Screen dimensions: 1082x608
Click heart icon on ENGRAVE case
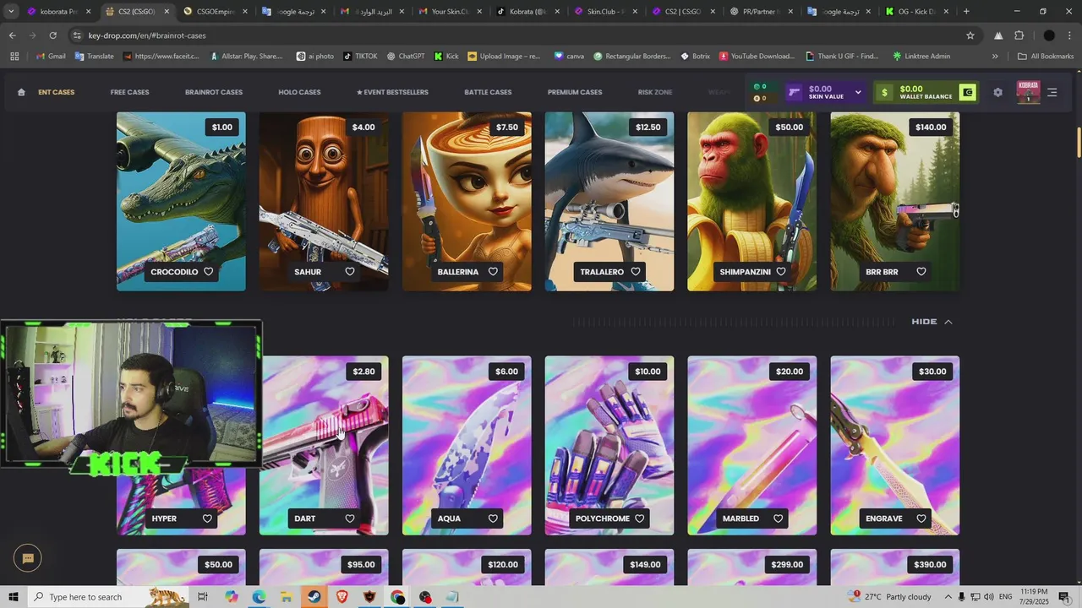pyautogui.click(x=921, y=518)
